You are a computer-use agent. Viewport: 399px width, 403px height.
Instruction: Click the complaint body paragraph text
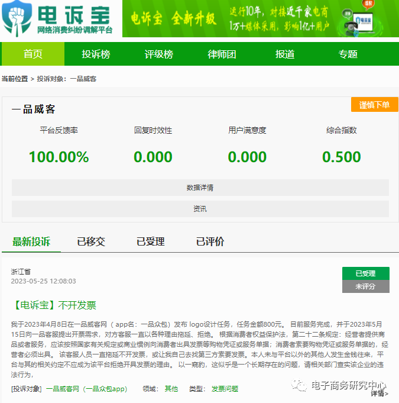(x=200, y=350)
